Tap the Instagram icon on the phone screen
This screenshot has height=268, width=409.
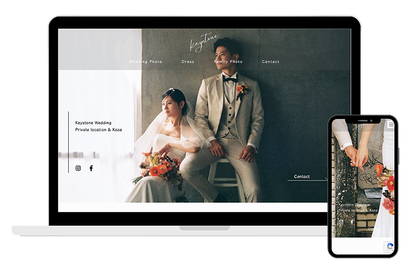pyautogui.click(x=341, y=222)
